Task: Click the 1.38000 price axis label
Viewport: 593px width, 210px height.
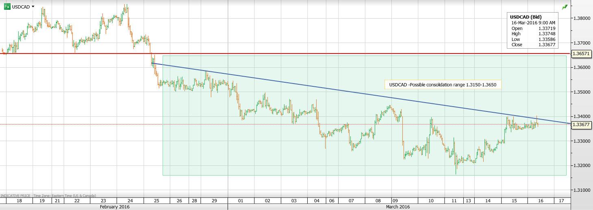Action: 582,18
